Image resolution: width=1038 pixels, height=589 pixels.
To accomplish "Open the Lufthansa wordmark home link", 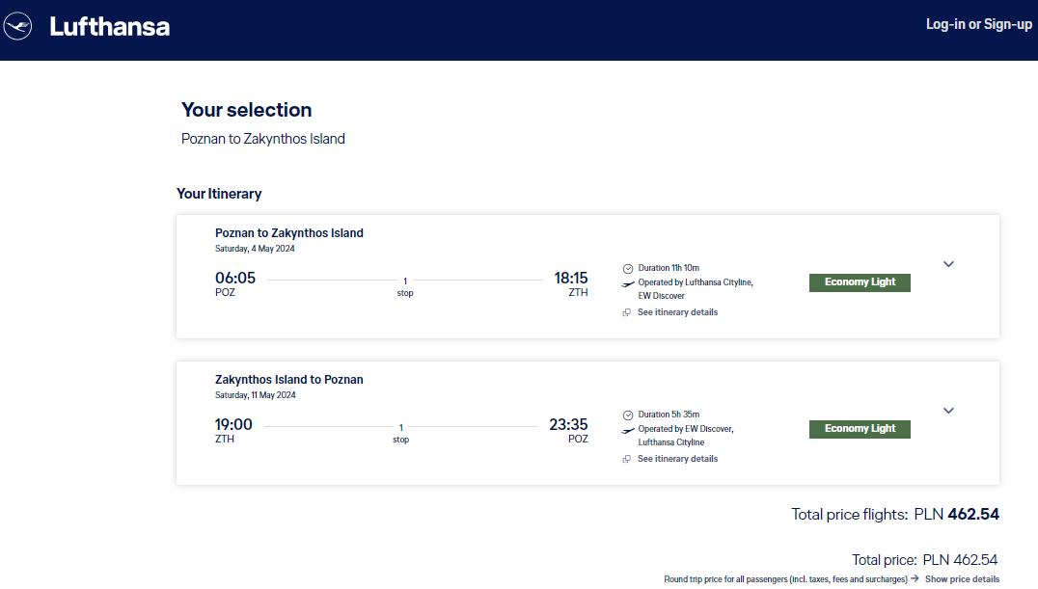I will pyautogui.click(x=110, y=26).
